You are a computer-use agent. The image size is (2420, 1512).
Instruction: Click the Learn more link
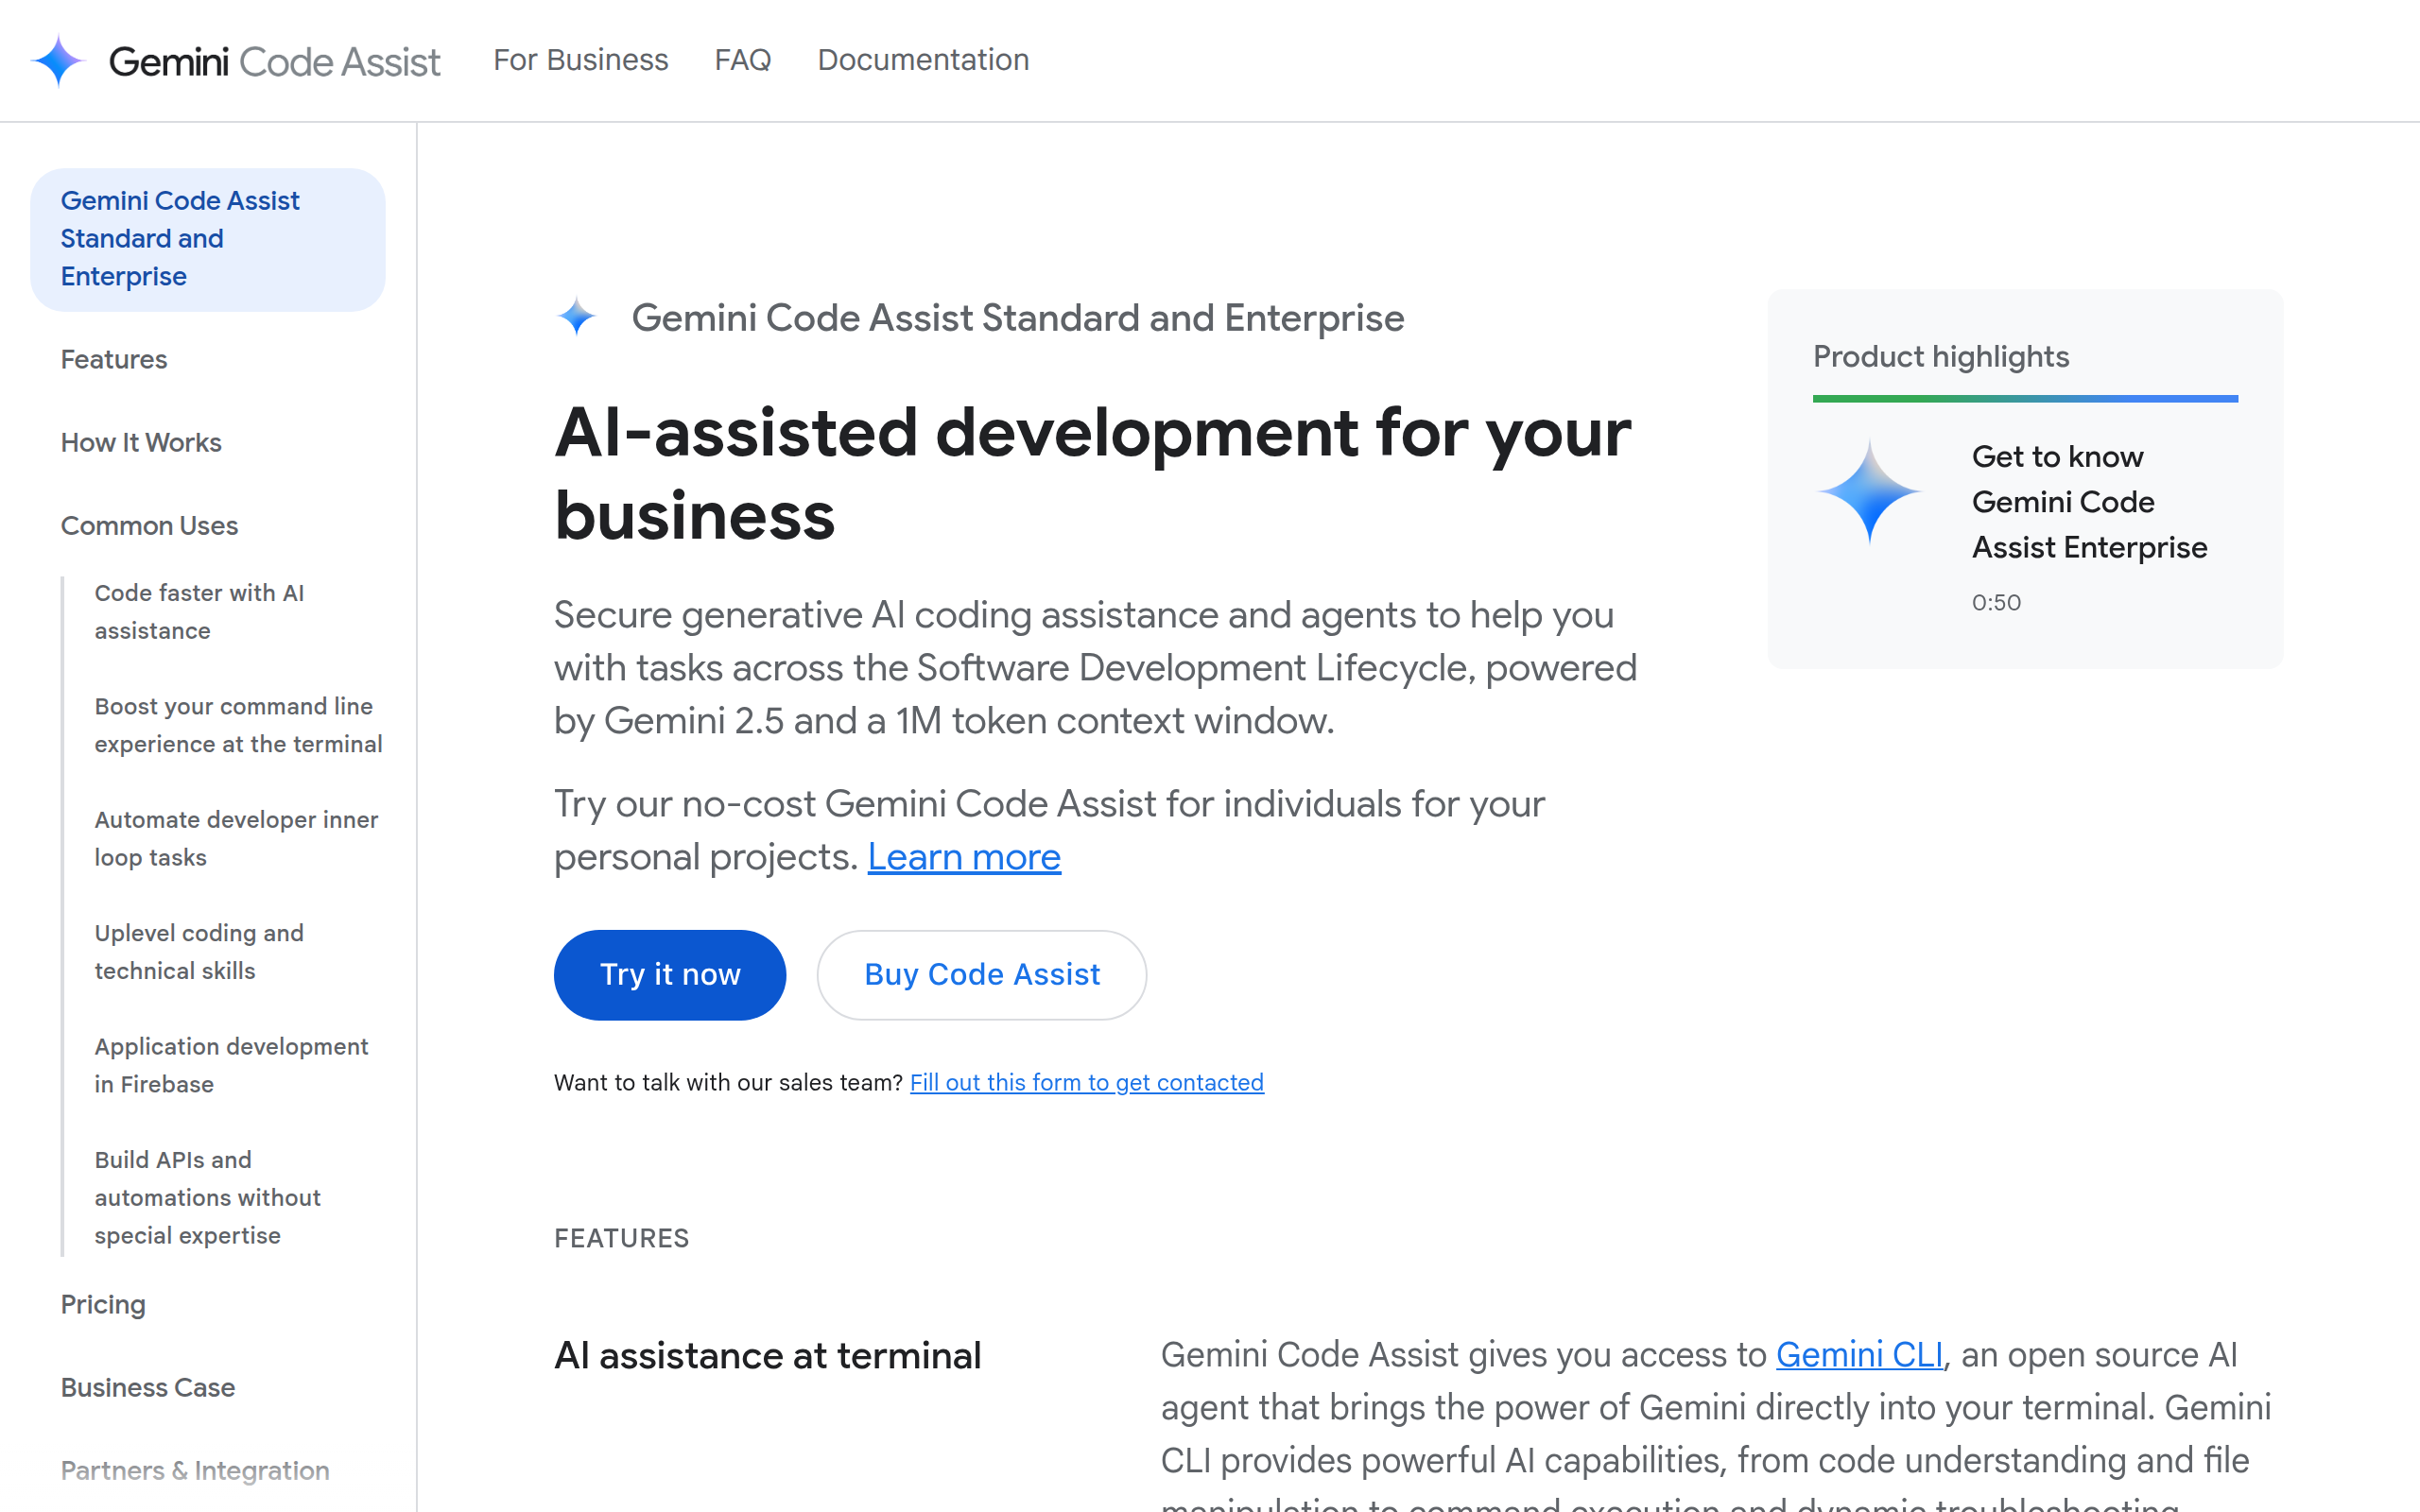(x=964, y=857)
